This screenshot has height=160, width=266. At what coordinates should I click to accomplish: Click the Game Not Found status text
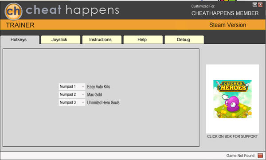240,156
